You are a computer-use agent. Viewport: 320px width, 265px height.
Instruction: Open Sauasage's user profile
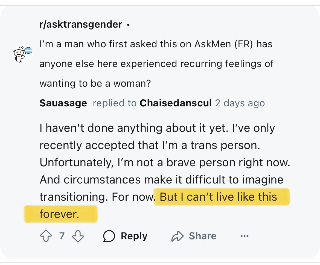point(63,103)
